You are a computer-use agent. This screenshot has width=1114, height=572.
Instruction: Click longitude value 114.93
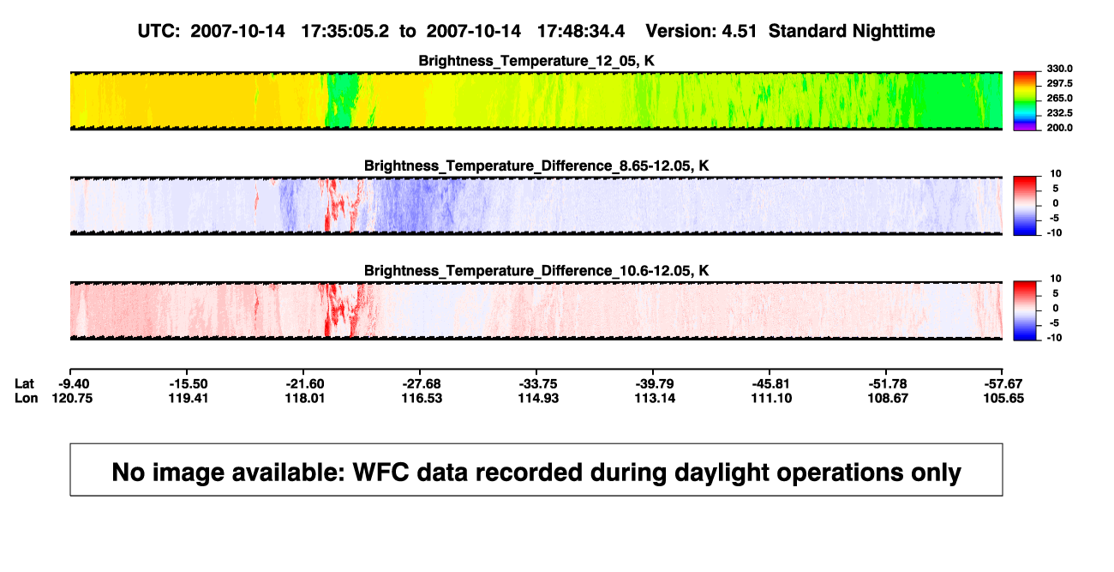536,398
